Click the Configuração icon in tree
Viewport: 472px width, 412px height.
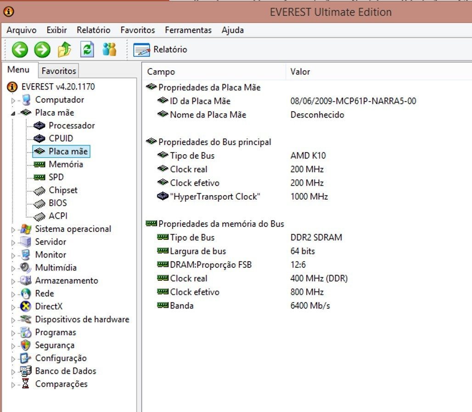[26, 358]
